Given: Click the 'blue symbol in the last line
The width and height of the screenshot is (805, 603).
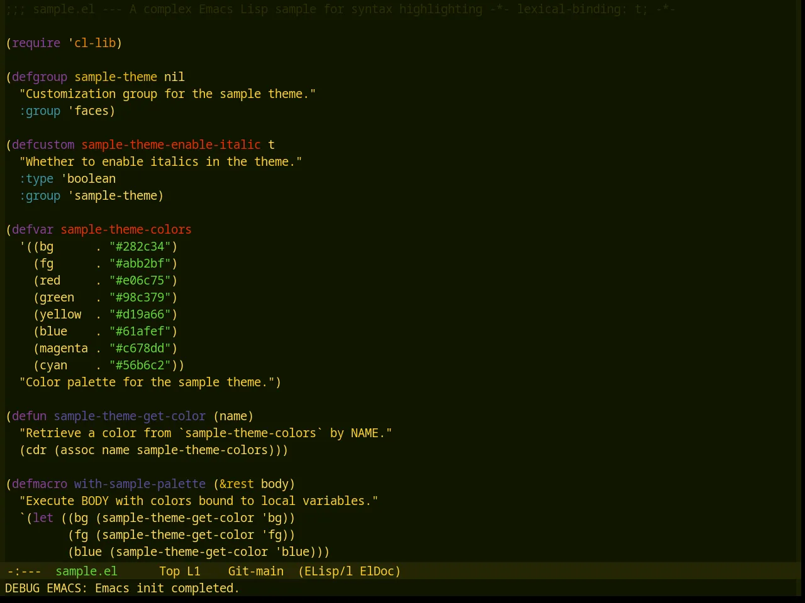Looking at the screenshot, I should (x=292, y=551).
